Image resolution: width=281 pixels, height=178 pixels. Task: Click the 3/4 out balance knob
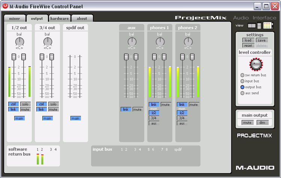(x=48, y=42)
